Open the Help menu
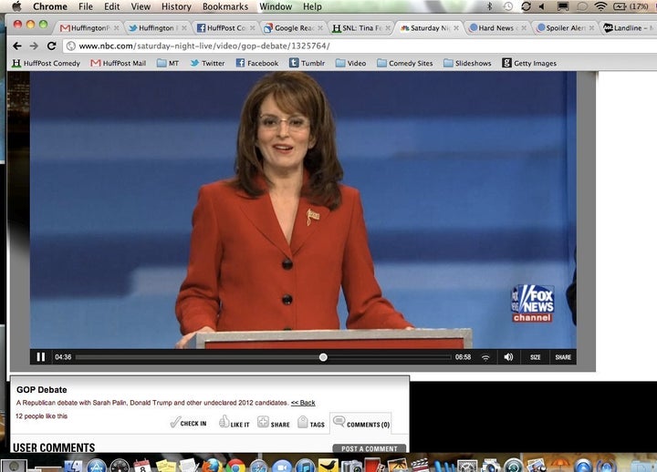The image size is (657, 472). click(312, 6)
